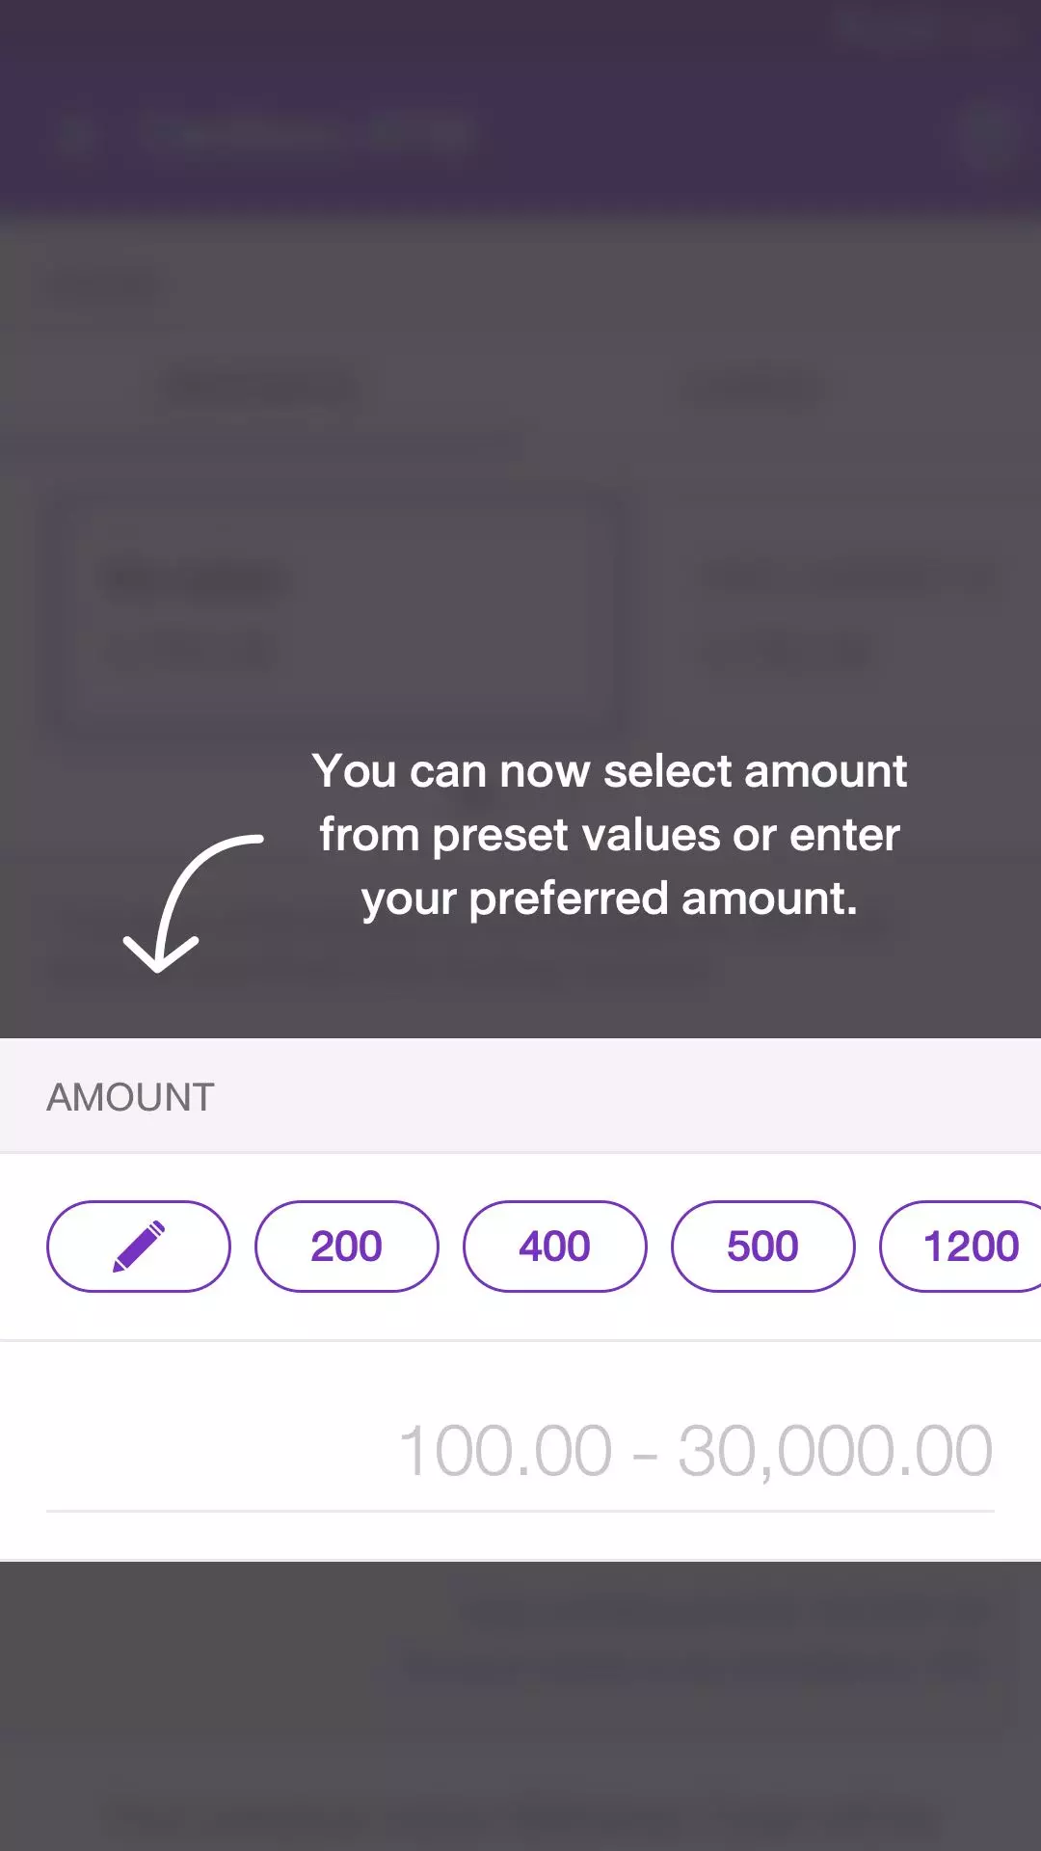
Task: Select the 200 preset amount
Action: click(347, 1246)
